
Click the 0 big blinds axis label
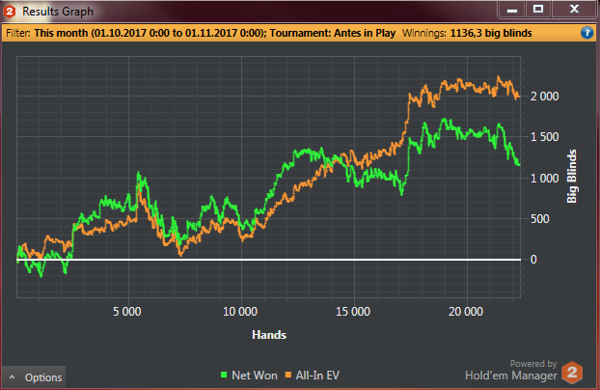coord(533,260)
